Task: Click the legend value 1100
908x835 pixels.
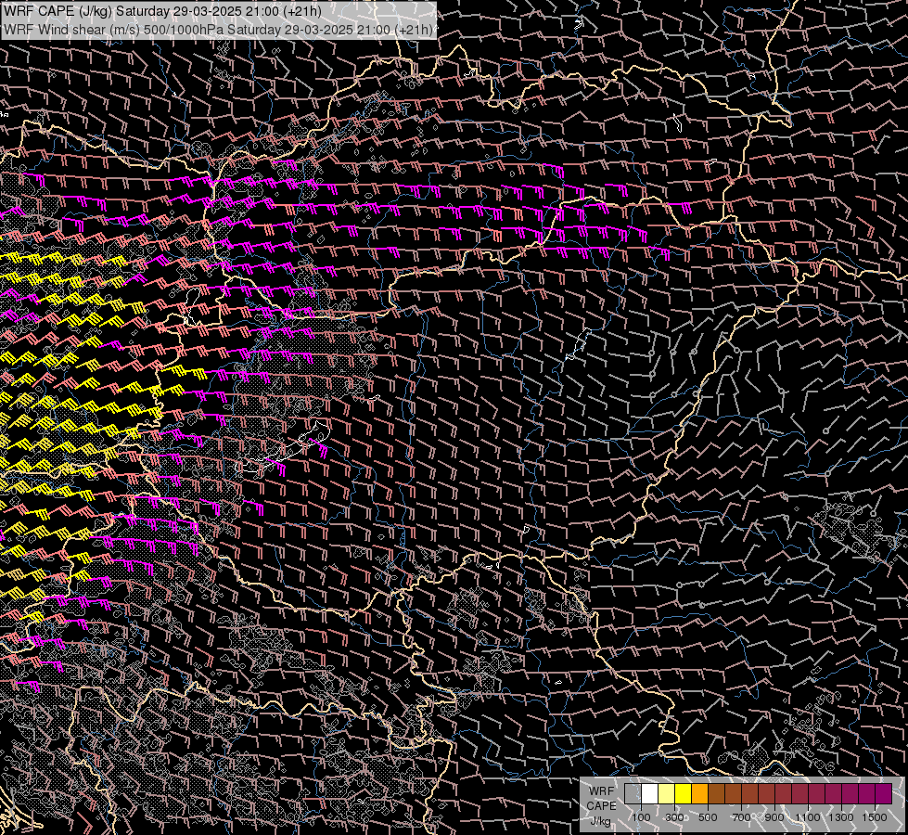Action: [x=807, y=817]
